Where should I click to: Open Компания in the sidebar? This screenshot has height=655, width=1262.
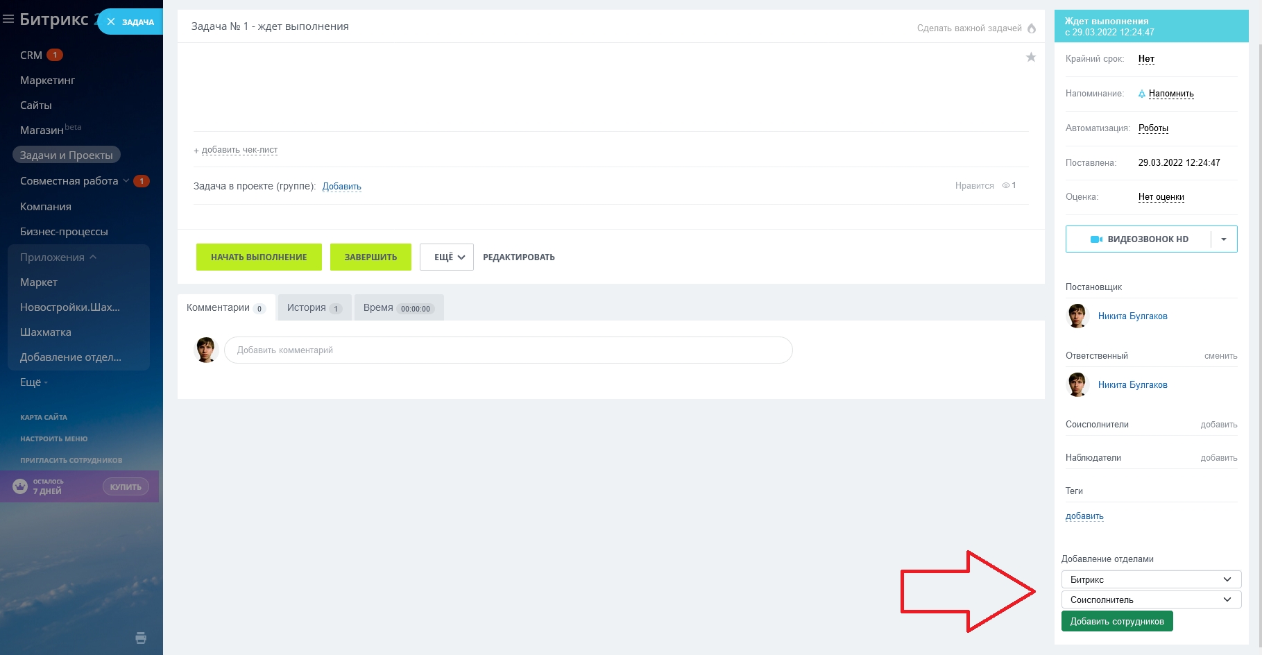[46, 206]
